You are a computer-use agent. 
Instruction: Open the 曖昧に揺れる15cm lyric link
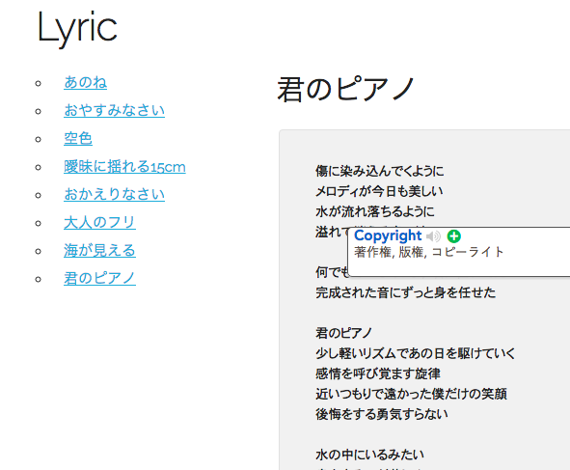pyautogui.click(x=124, y=167)
